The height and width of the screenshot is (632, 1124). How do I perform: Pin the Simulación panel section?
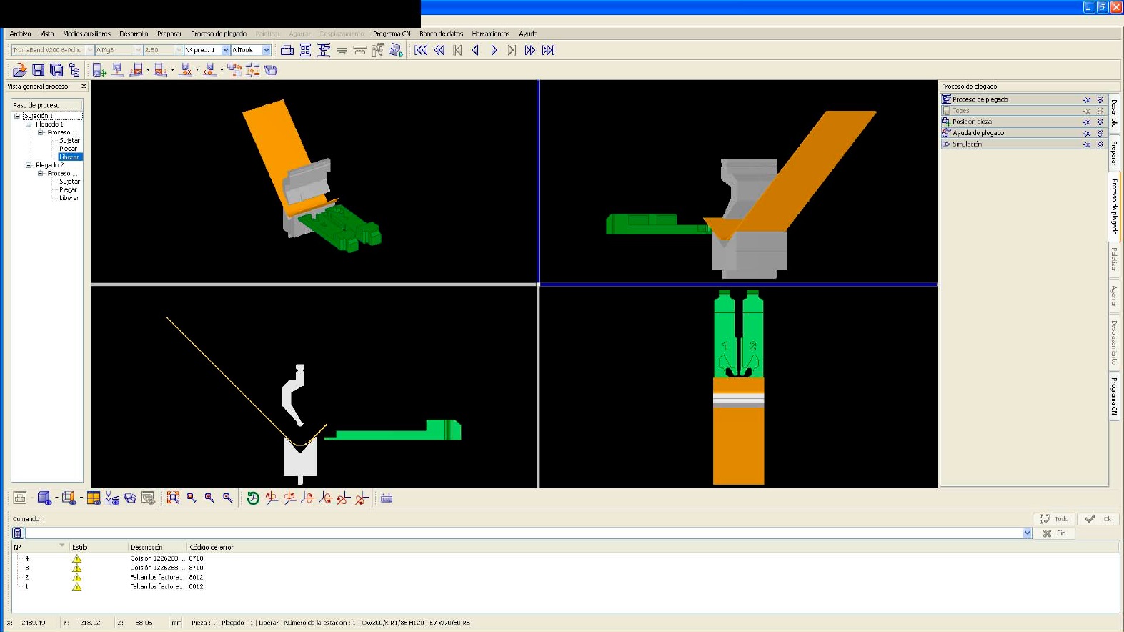(1086, 144)
